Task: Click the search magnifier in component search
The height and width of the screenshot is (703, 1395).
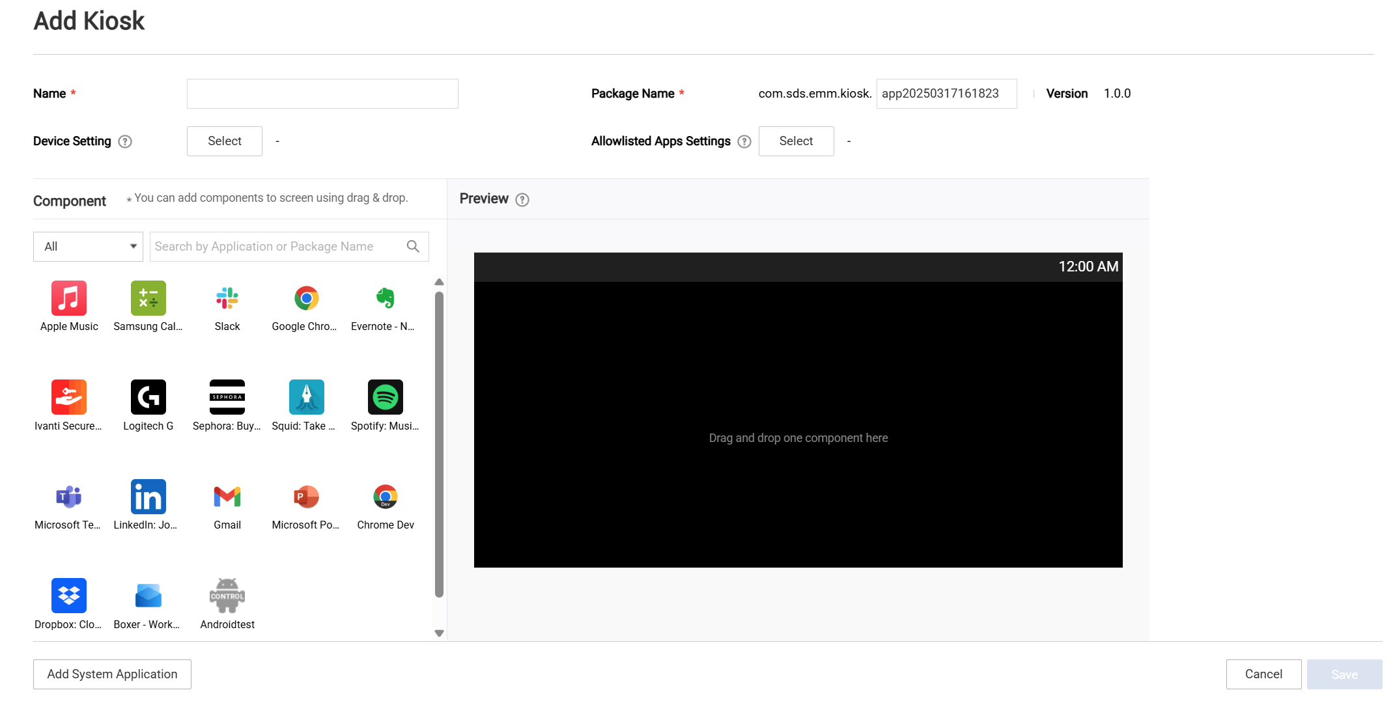Action: pos(414,246)
